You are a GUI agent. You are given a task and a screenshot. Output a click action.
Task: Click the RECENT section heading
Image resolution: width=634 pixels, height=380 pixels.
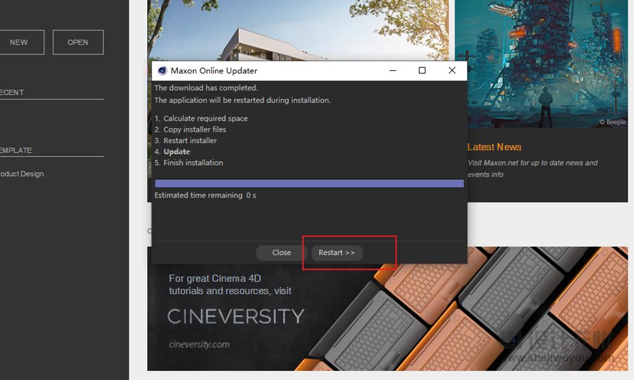(x=11, y=92)
